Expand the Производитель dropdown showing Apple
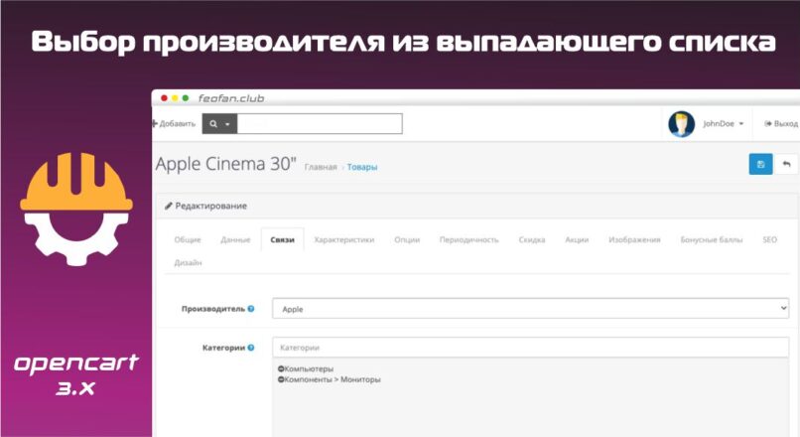The image size is (800, 437). [531, 309]
